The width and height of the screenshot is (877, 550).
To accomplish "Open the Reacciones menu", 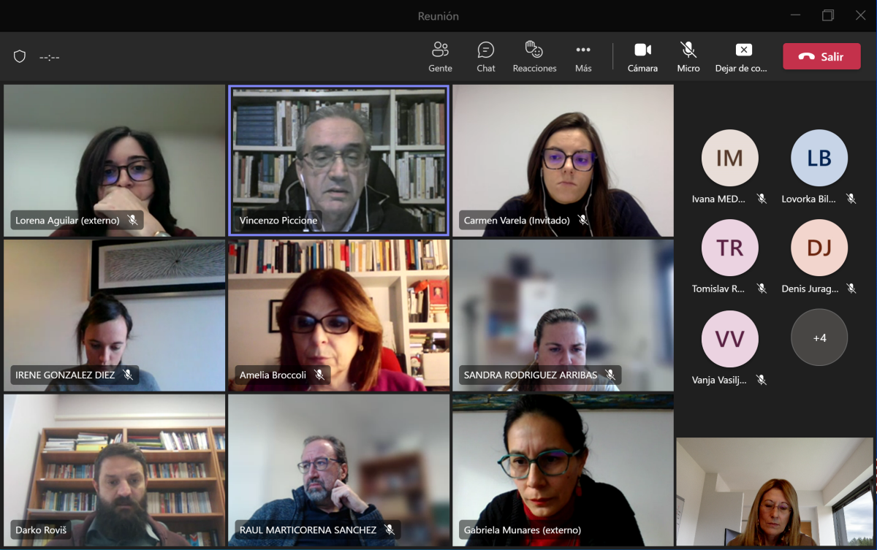I will 534,56.
